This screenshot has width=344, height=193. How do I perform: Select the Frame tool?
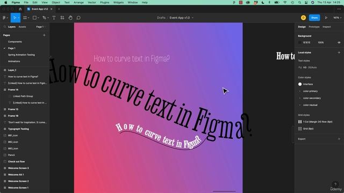pos(25,18)
